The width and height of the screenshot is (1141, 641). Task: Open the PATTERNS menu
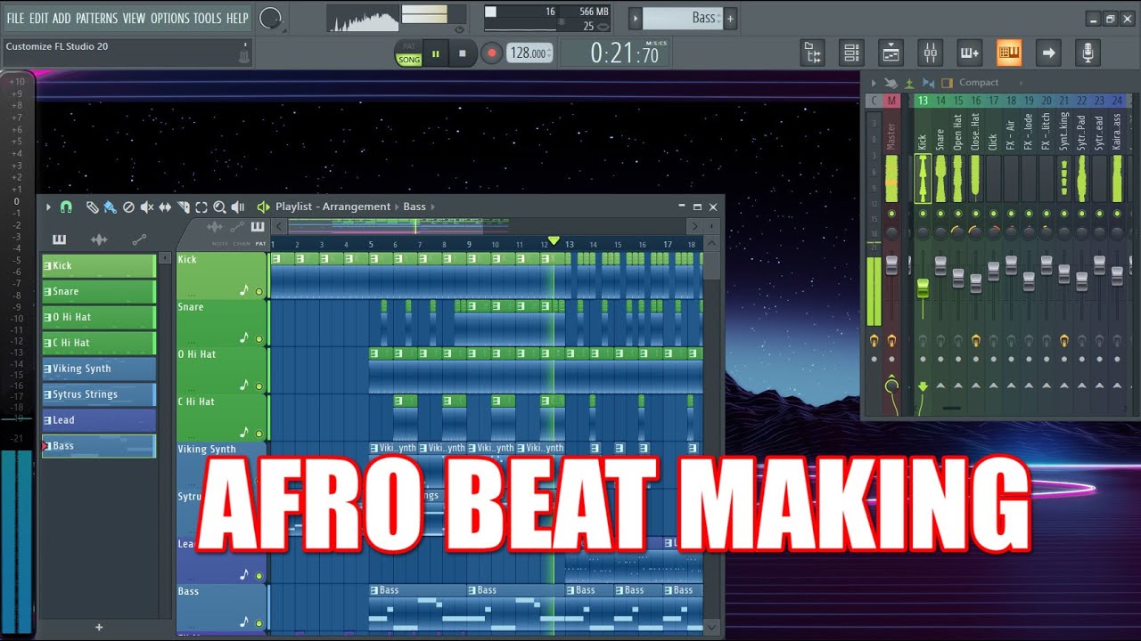coord(96,18)
